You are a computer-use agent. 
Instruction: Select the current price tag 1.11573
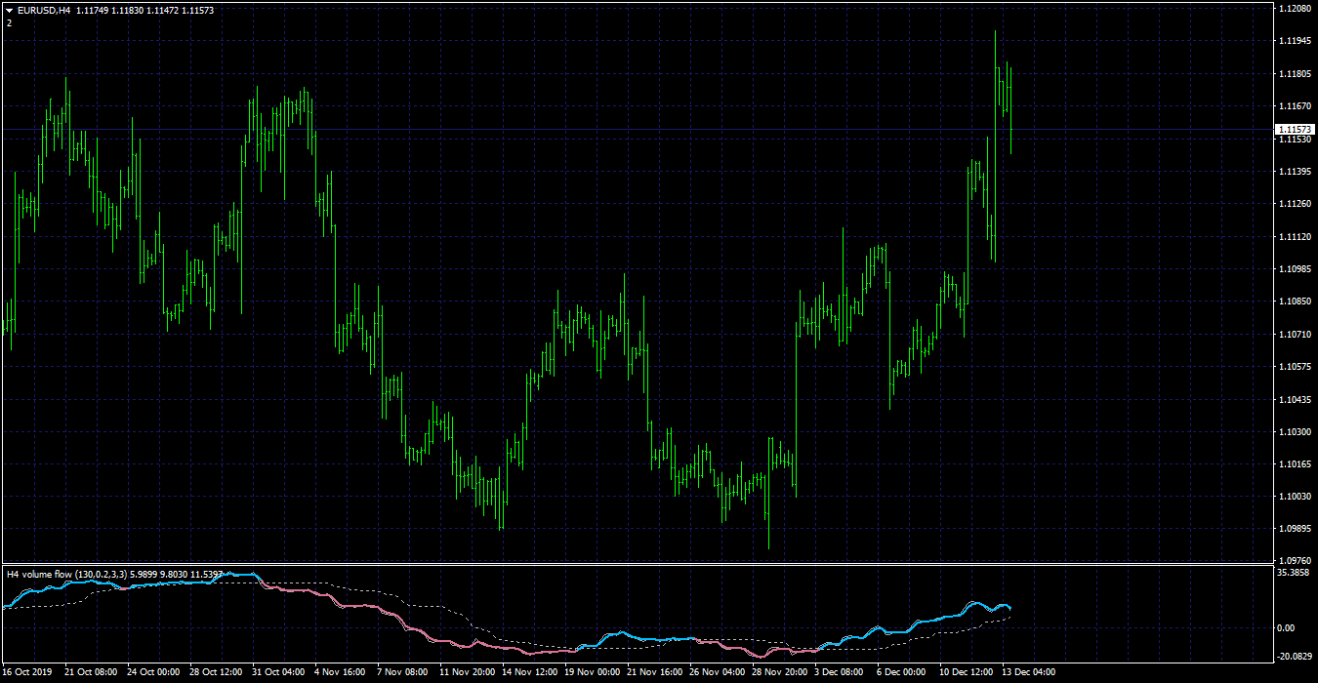pyautogui.click(x=1294, y=129)
